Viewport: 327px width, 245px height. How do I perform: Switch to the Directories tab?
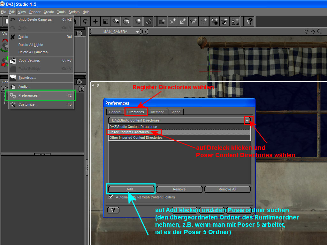point(136,112)
